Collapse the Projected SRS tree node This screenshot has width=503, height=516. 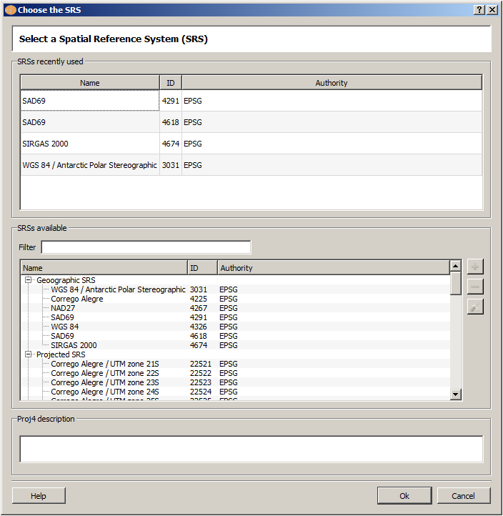(29, 354)
